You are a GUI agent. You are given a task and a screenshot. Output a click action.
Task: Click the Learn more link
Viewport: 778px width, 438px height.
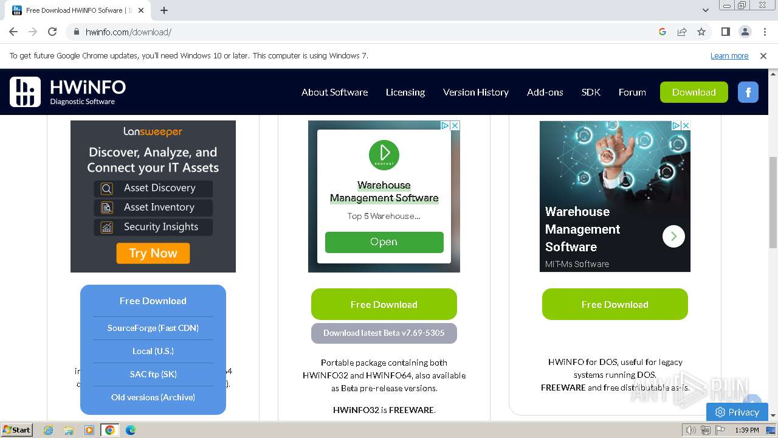[x=729, y=55]
